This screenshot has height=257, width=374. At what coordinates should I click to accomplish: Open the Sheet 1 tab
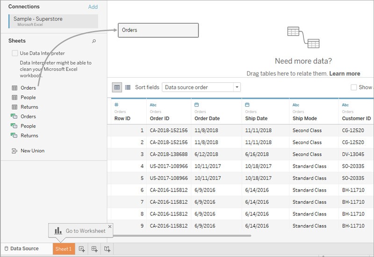(x=64, y=249)
